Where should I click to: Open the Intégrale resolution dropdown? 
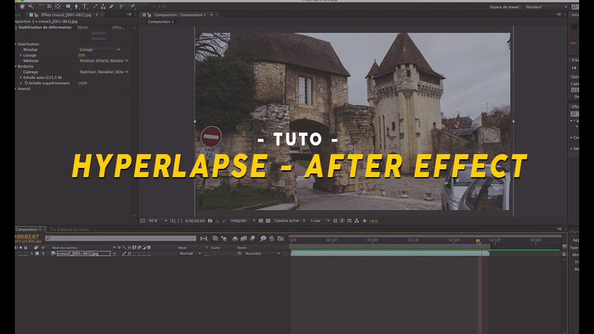click(x=243, y=221)
